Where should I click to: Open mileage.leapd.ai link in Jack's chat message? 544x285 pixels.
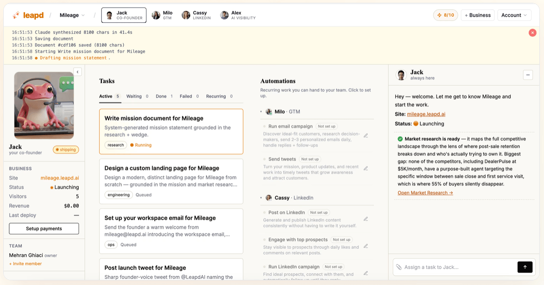[426, 114]
